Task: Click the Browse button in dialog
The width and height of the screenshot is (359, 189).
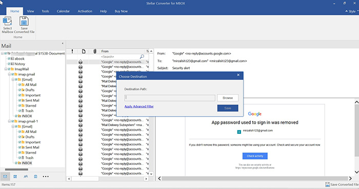Action: (228, 98)
